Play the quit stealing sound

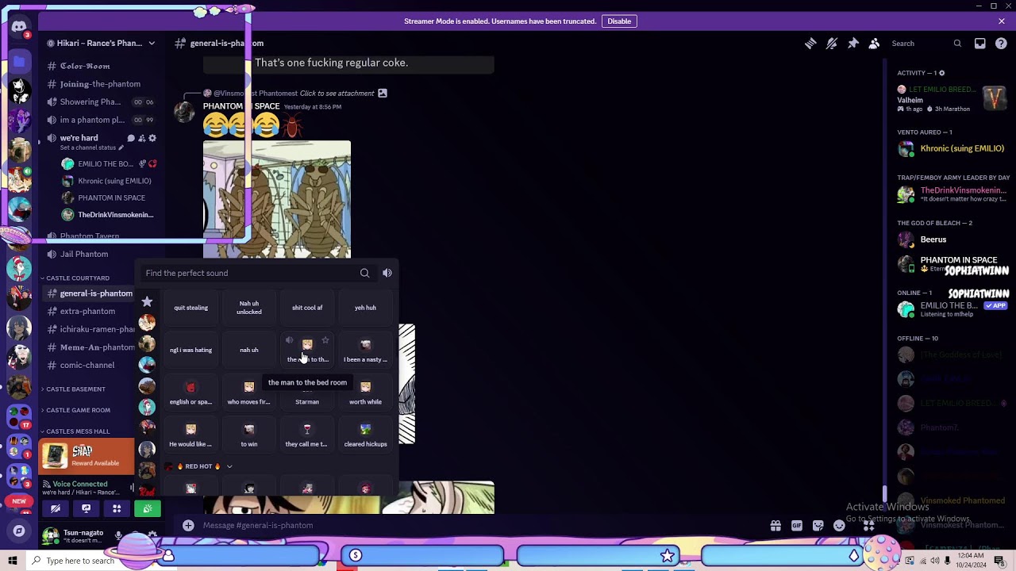[x=190, y=308]
